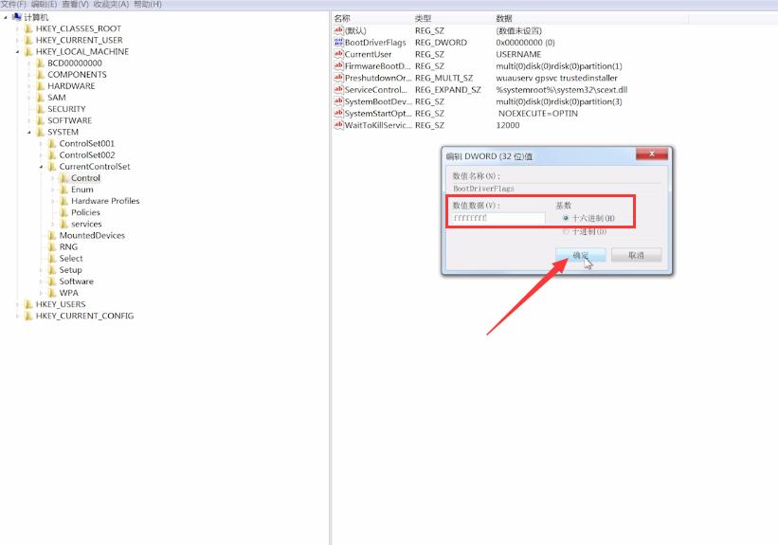
Task: Select the Control key in tree
Action: (85, 177)
